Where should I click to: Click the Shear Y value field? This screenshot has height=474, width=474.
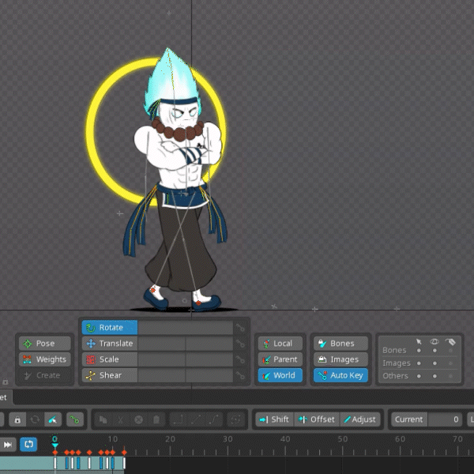click(209, 375)
